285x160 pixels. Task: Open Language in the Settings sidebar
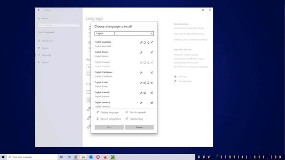pyautogui.click(x=45, y=55)
